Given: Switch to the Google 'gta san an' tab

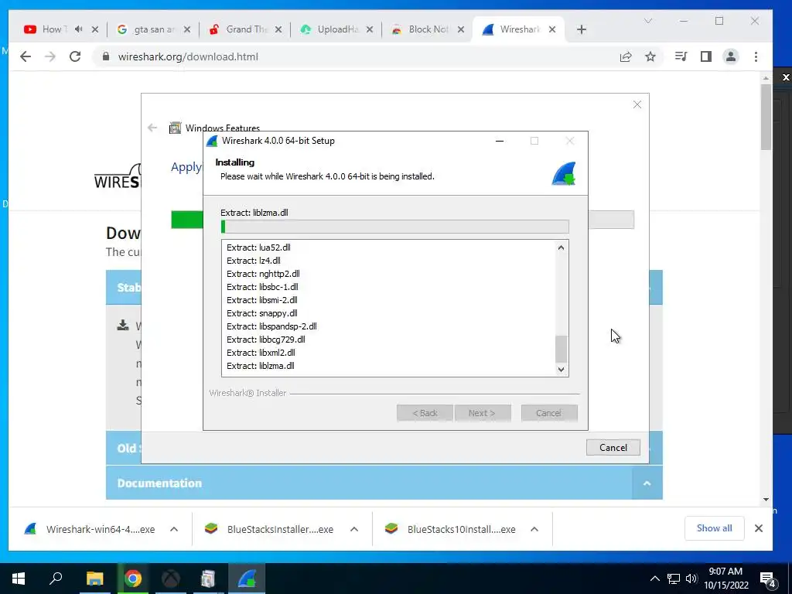Looking at the screenshot, I should pos(153,29).
